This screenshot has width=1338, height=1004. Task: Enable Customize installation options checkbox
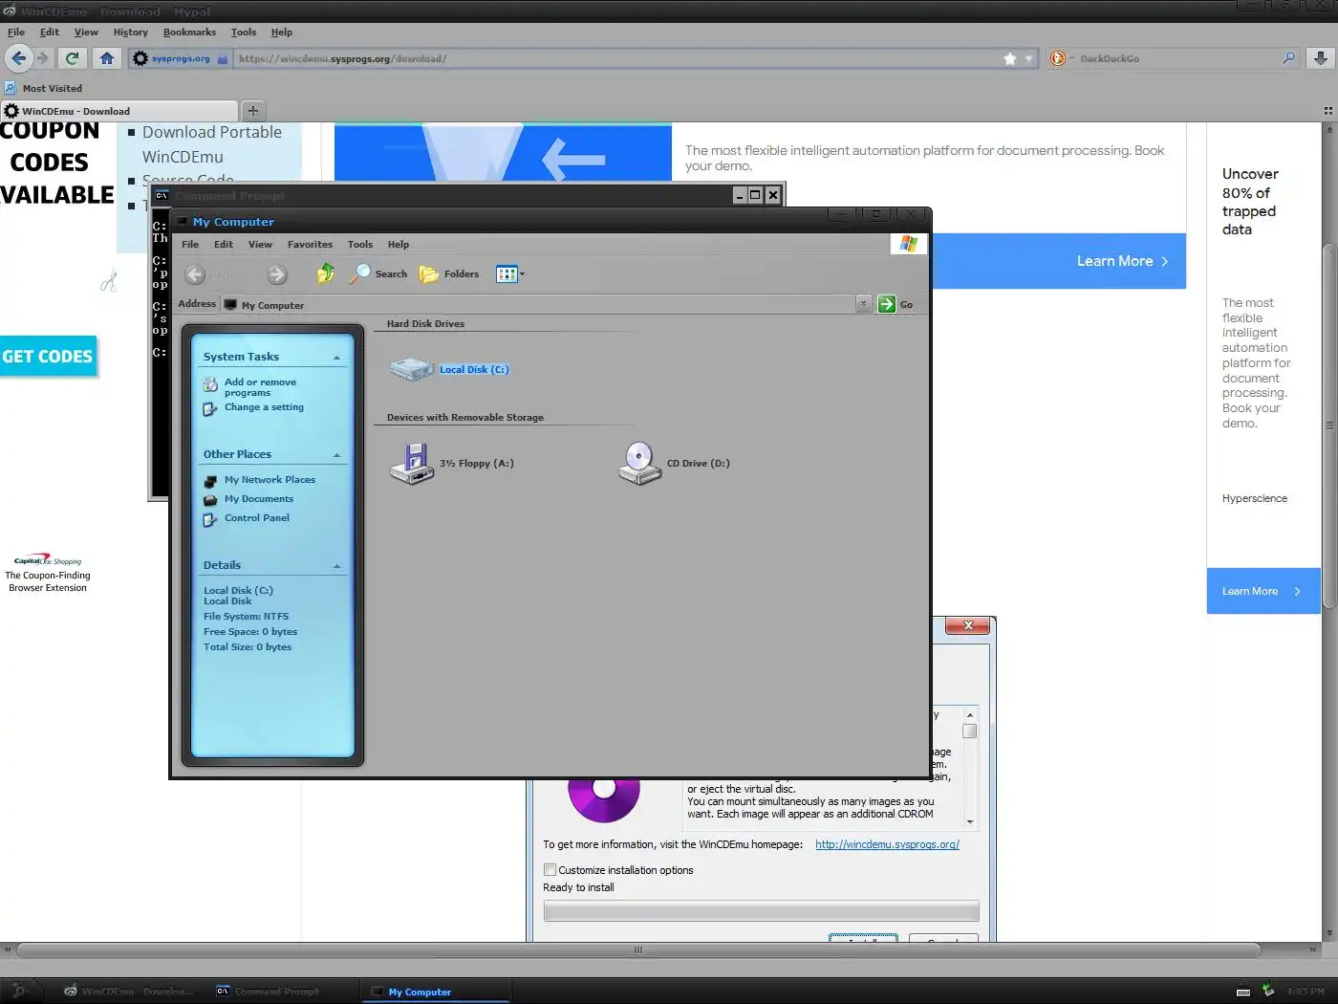pyautogui.click(x=550, y=870)
